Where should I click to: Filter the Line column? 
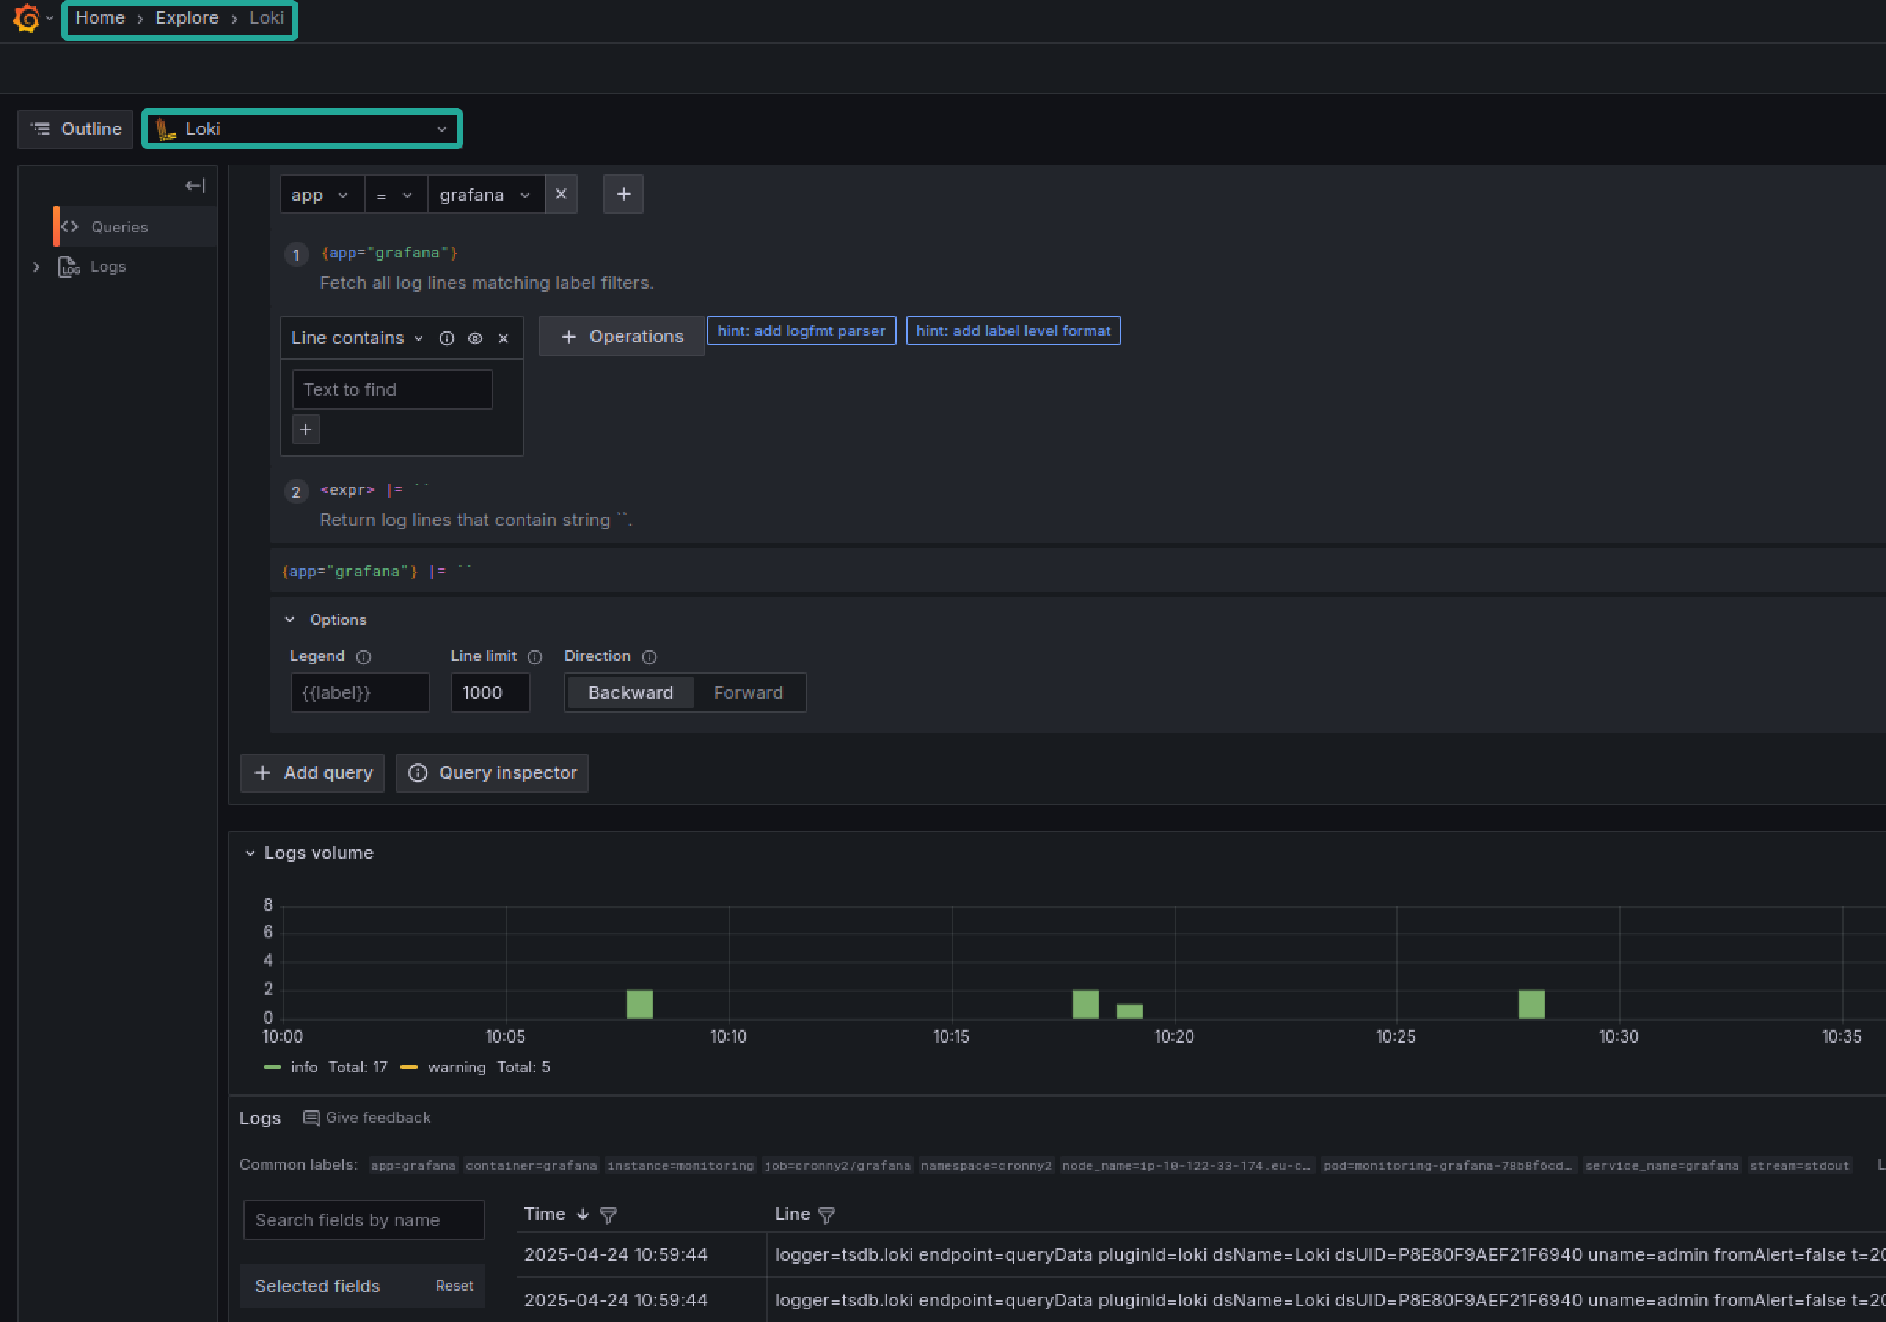826,1215
